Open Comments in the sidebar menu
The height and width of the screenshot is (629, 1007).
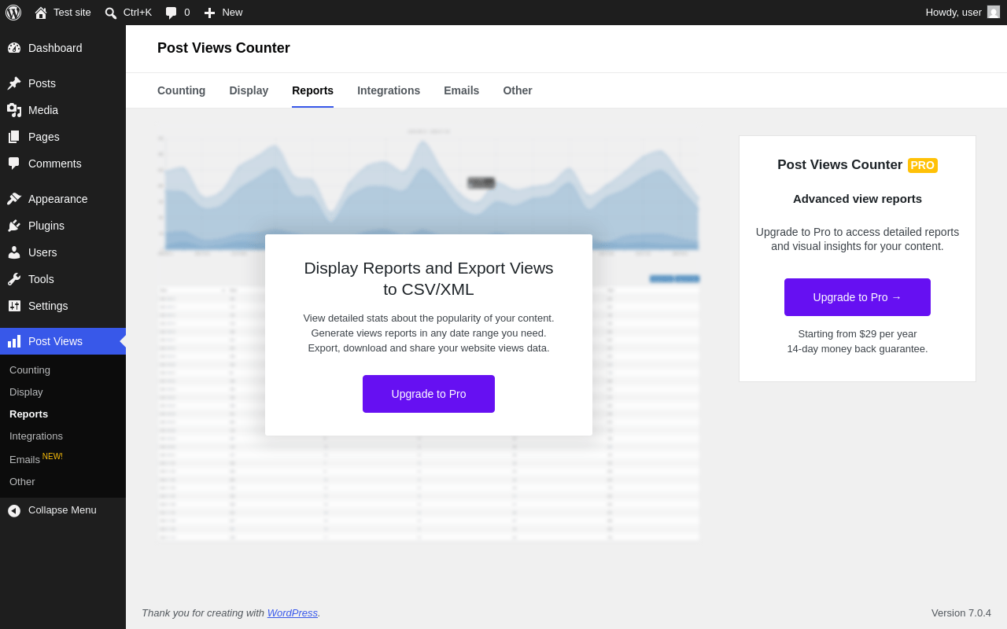pyautogui.click(x=63, y=164)
